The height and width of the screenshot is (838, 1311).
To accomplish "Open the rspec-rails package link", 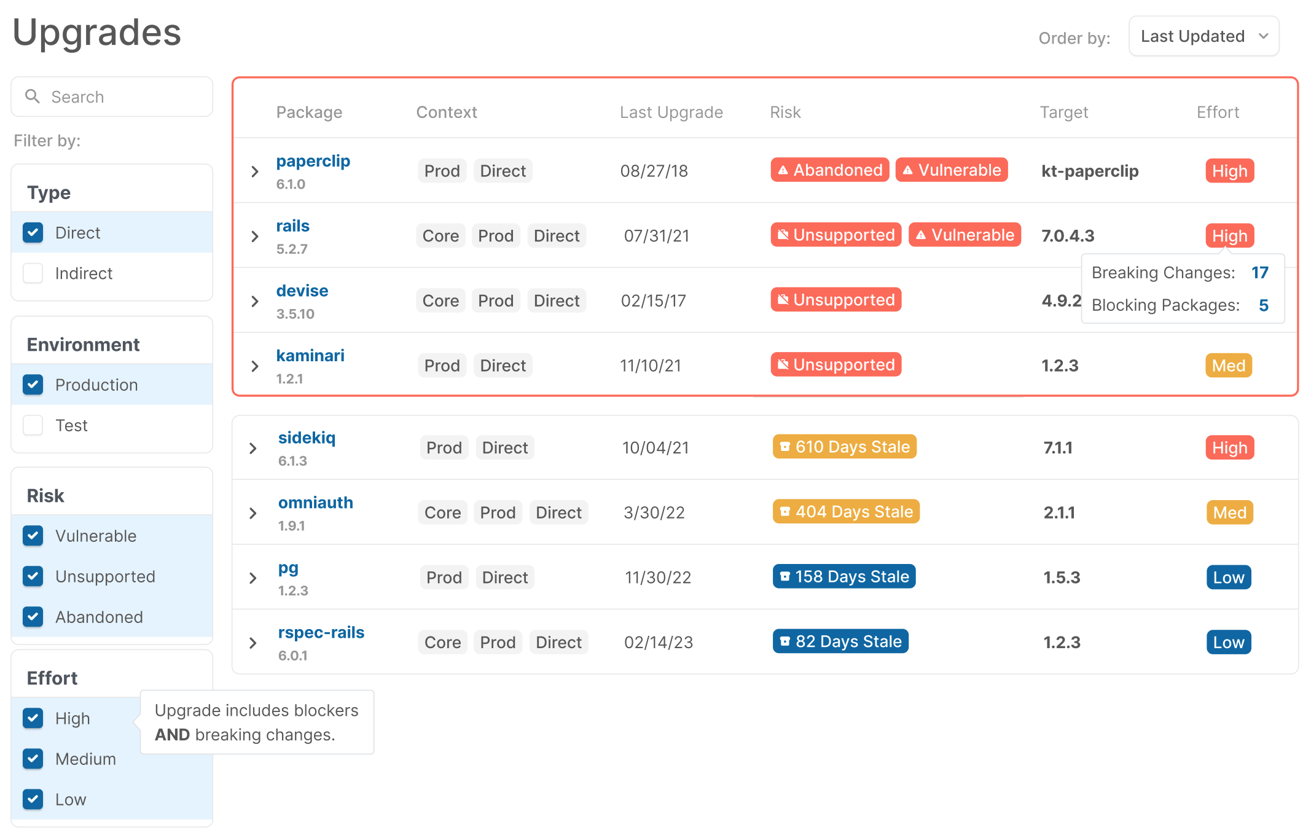I will tap(321, 632).
